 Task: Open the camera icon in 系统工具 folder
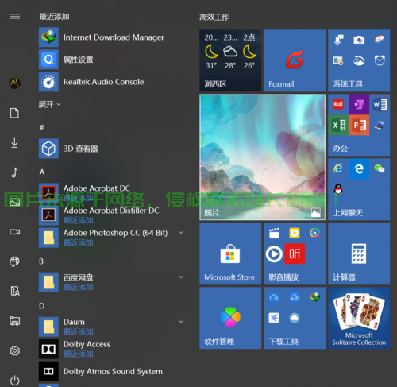[359, 40]
